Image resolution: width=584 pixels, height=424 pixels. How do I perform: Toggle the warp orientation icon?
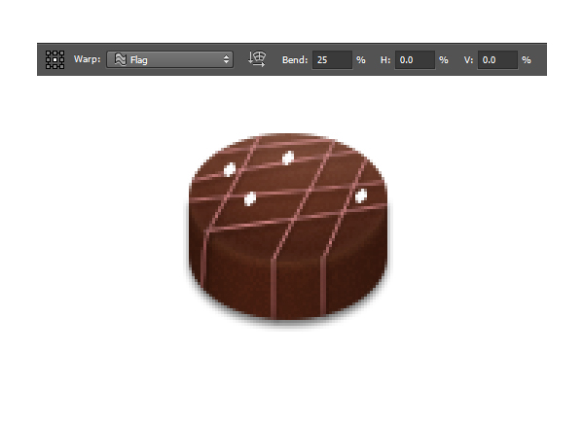[x=257, y=59]
